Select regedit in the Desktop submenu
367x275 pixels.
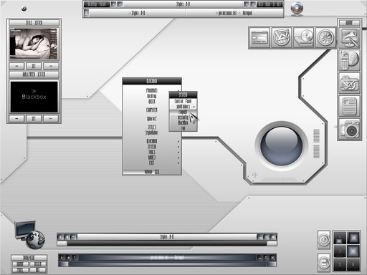183,112
